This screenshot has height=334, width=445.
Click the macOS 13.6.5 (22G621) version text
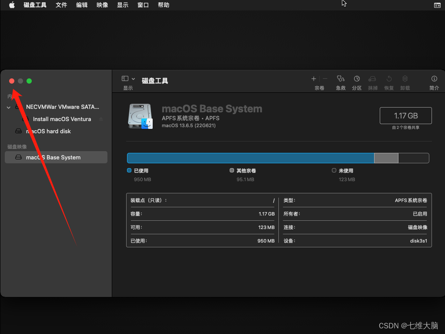(x=189, y=125)
